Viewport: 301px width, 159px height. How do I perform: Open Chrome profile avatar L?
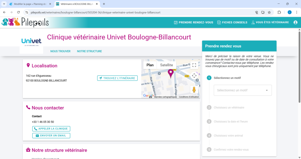[290, 12]
